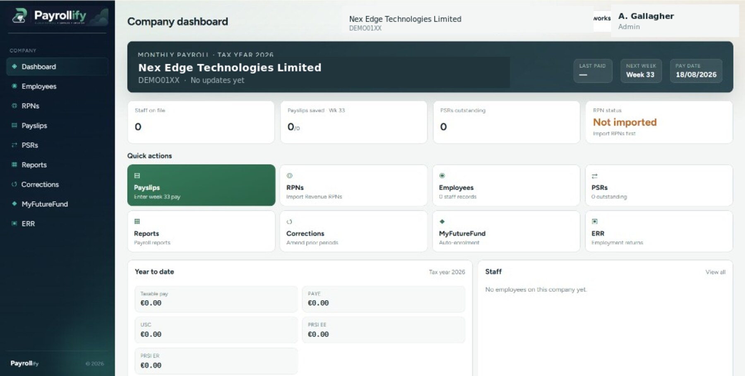Click the 'PSRs outstanding' stat card

pos(506,122)
